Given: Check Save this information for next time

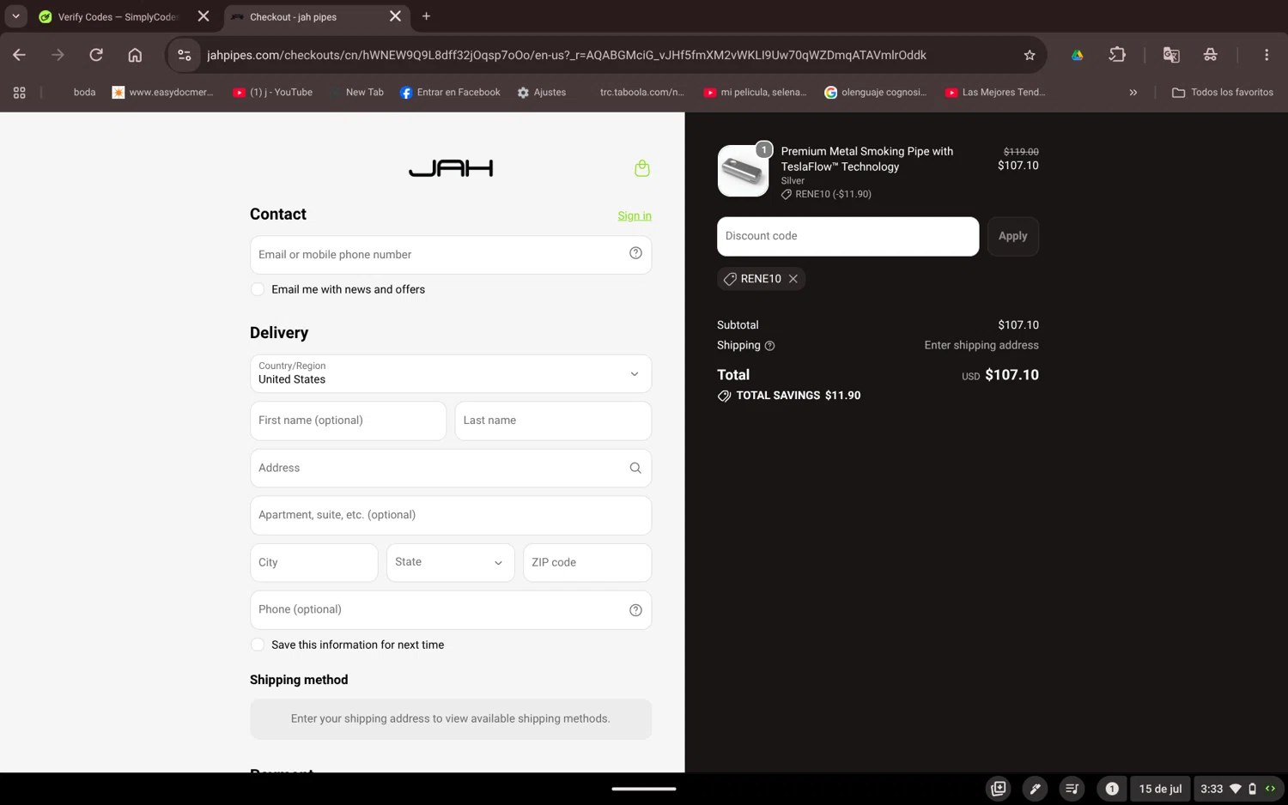Looking at the screenshot, I should 258,645.
